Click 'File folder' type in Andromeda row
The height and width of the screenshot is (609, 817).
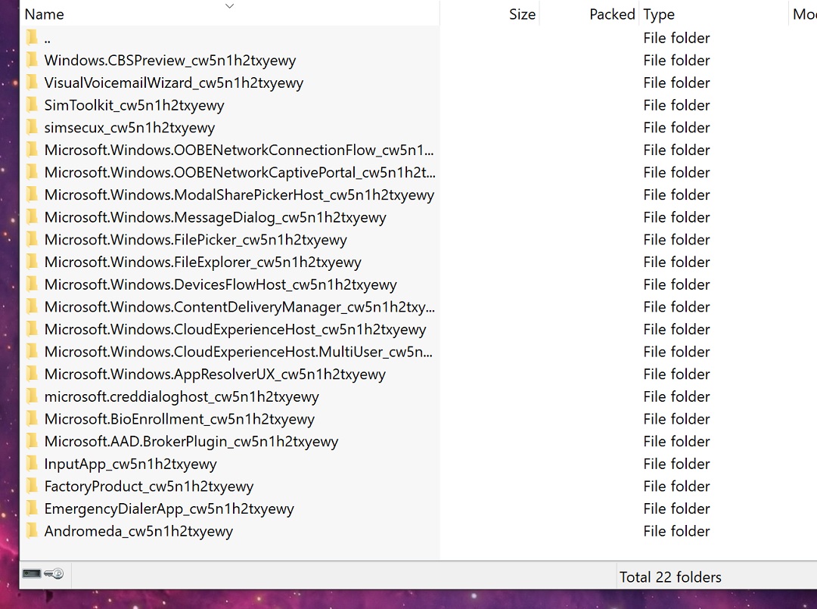tap(676, 531)
